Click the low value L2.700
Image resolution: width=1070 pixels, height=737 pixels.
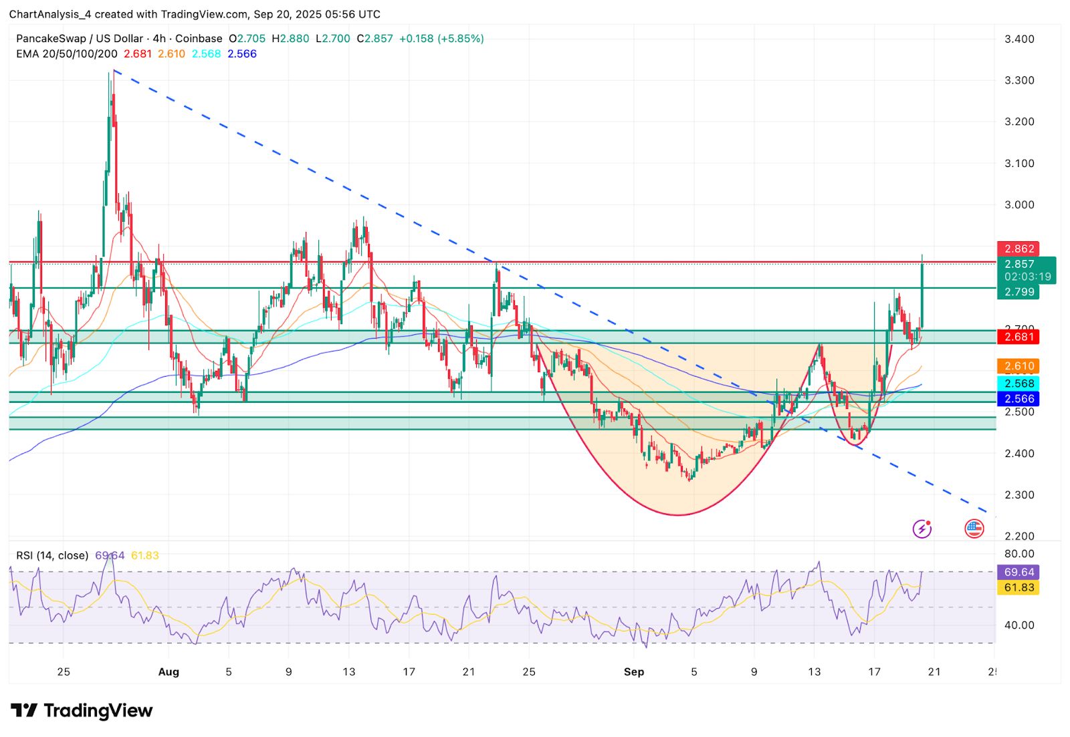pyautogui.click(x=333, y=39)
